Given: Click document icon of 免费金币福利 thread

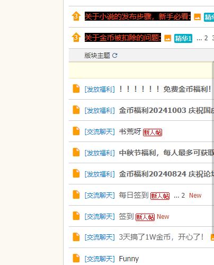Looking at the screenshot, I should [76, 89].
